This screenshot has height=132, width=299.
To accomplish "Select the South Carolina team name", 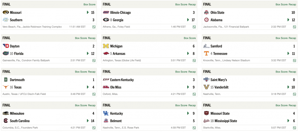I will 20,121.
